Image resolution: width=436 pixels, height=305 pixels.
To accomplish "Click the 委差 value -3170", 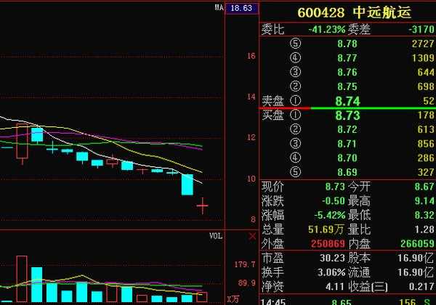I will (421, 29).
